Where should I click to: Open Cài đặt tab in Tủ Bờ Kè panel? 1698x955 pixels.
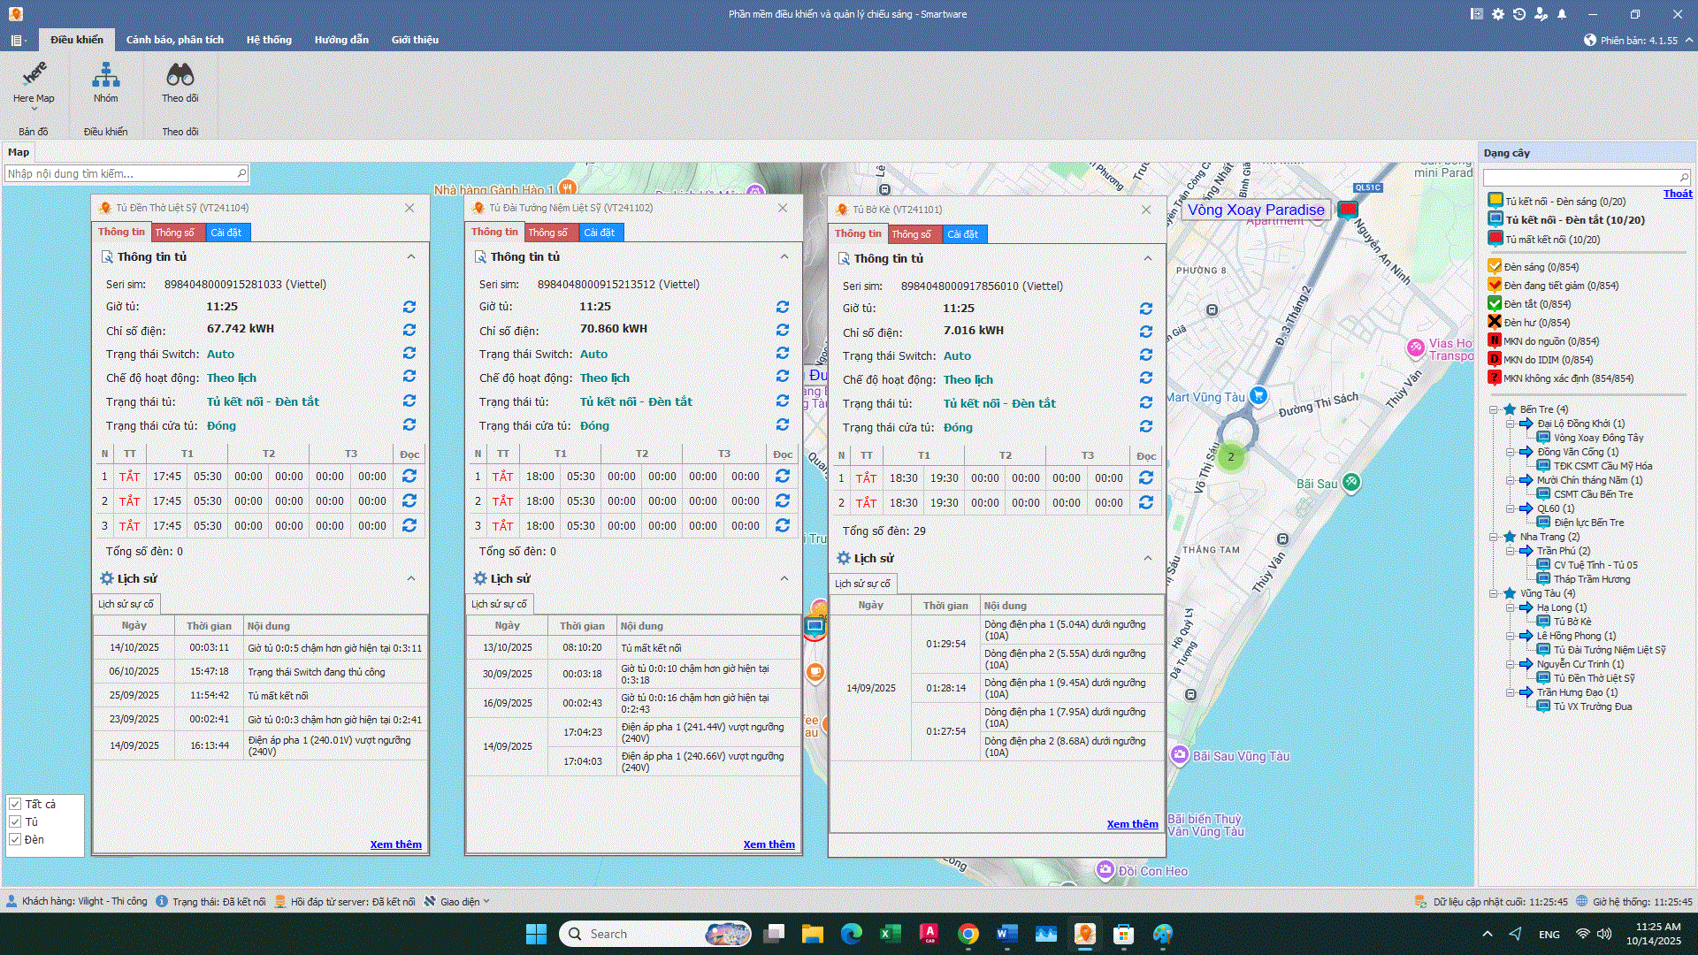point(962,234)
